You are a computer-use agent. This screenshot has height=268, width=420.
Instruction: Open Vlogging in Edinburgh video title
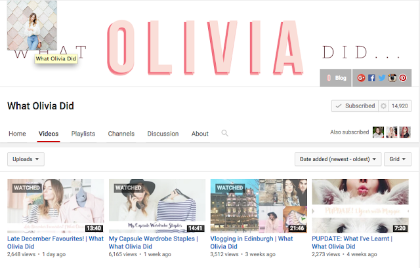[251, 242]
